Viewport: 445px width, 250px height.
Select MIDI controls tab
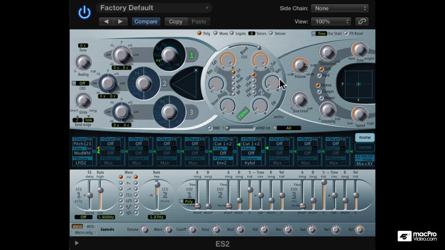pyautogui.click(x=90, y=226)
